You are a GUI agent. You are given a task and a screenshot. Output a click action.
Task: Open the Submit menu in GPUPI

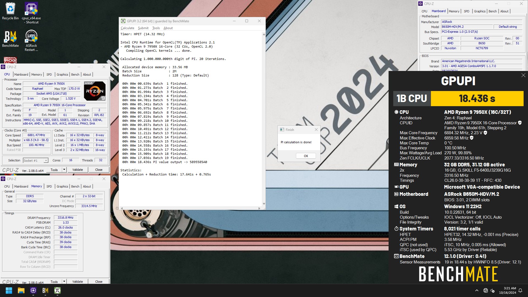point(143,28)
